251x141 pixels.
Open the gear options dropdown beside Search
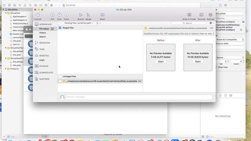[212, 23]
